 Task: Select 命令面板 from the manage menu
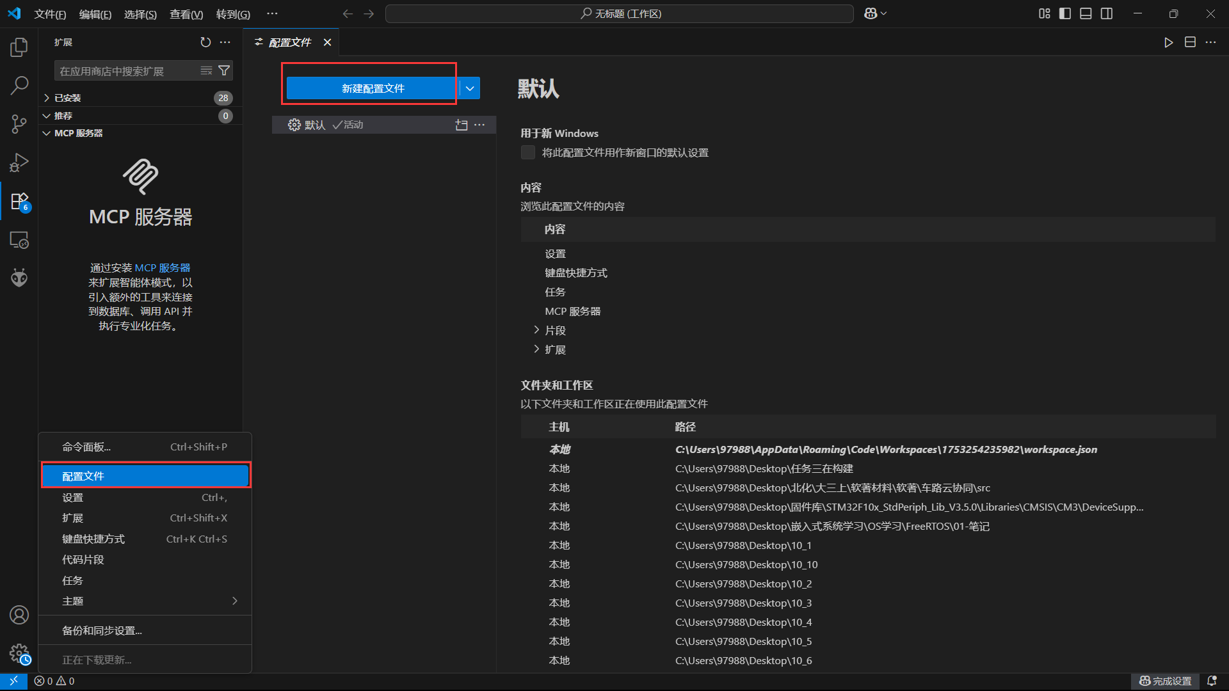[145, 447]
